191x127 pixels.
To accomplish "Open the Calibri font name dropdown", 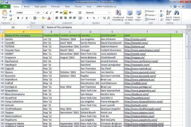I will point(35,13).
